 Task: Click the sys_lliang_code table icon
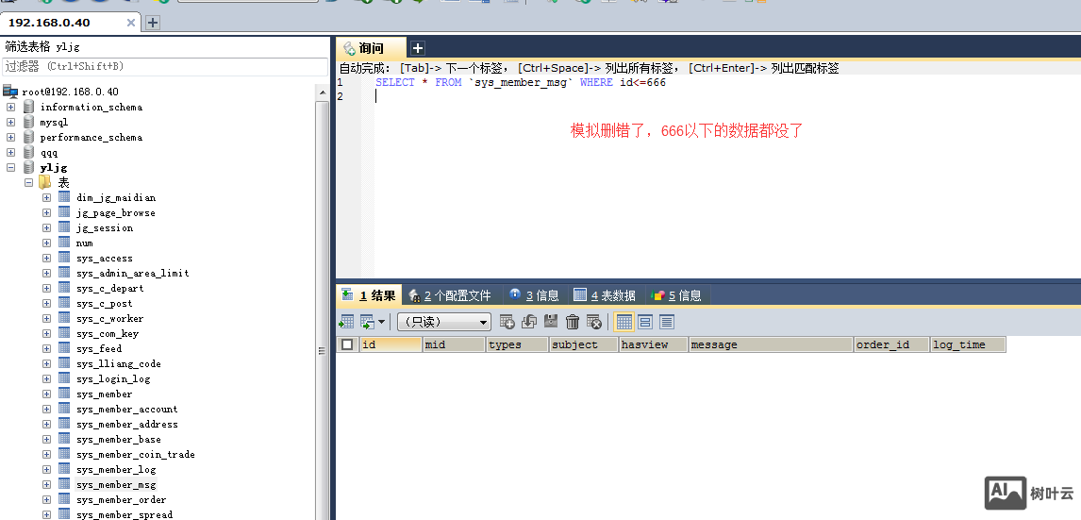pyautogui.click(x=64, y=363)
